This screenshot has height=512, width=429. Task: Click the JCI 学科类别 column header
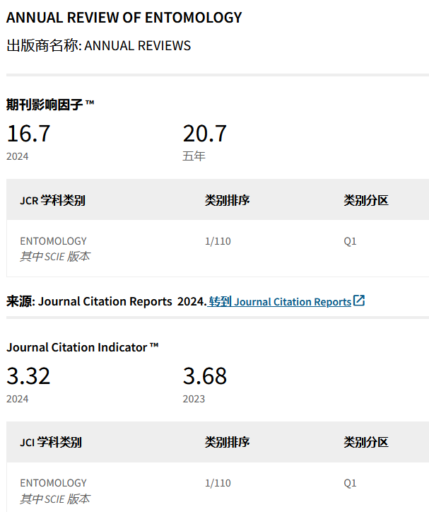click(51, 442)
